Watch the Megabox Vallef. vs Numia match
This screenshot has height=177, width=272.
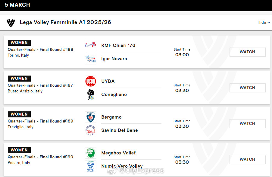coord(247,160)
